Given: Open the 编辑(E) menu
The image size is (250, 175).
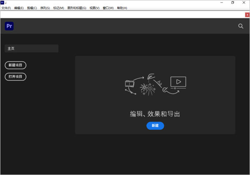Looking at the screenshot, I should (19, 8).
